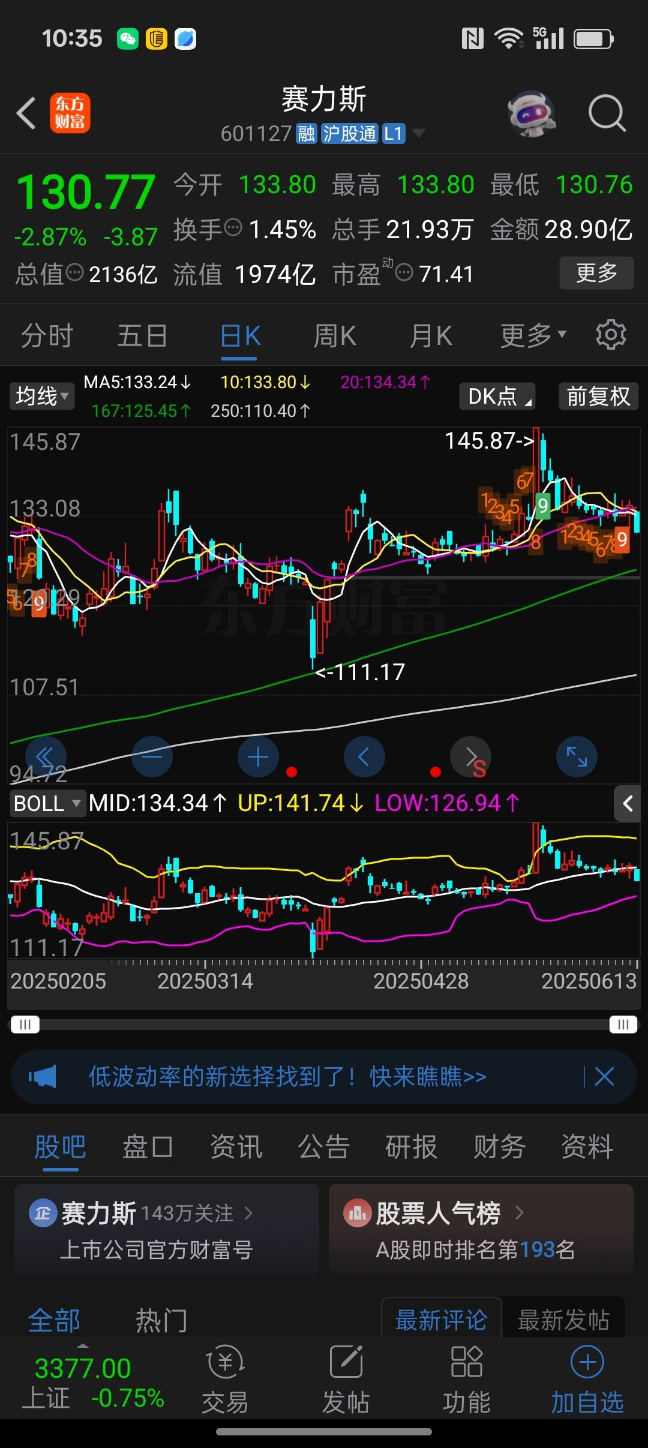Screen dimensions: 648x1448
Task: Tap the 换手 info circle icon
Action: 233,228
